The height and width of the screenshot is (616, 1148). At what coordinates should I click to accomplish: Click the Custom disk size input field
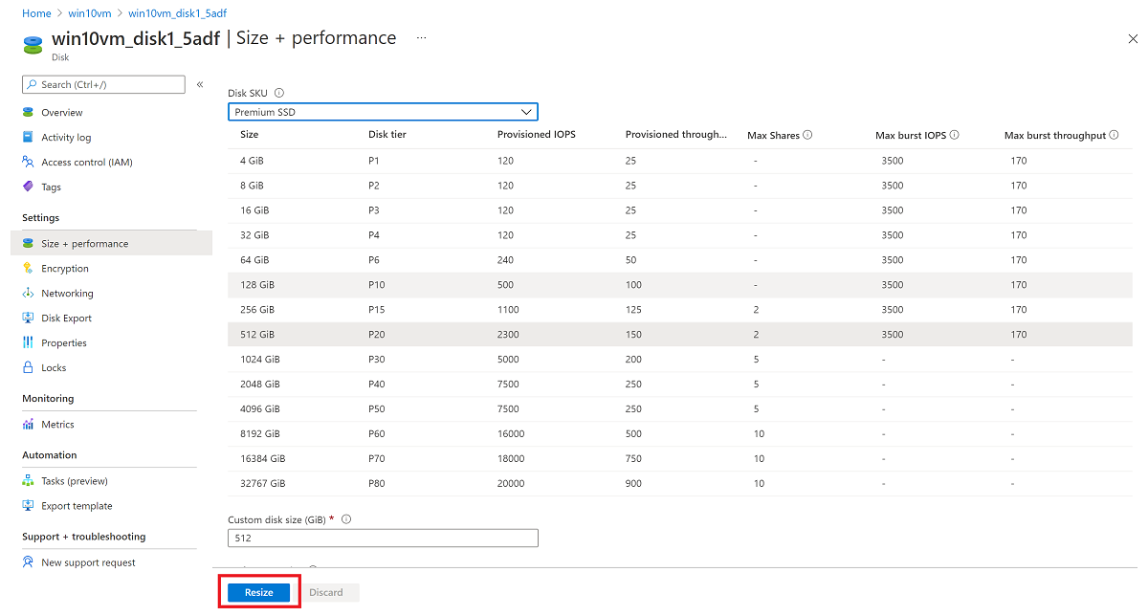click(x=383, y=538)
